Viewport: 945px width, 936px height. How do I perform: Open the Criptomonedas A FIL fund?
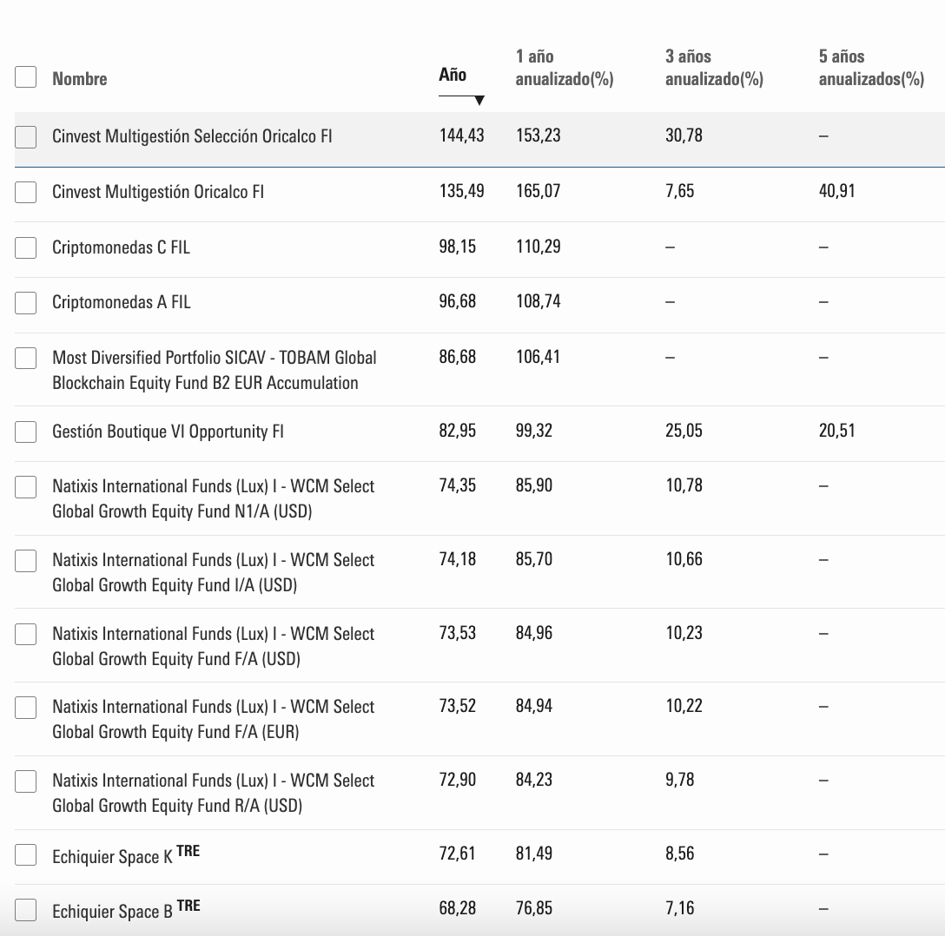[x=121, y=302]
